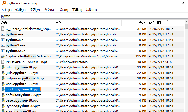Click the _urlparse.cpython-38.pyc file icon
The height and width of the screenshot is (112, 188).
tap(3, 78)
